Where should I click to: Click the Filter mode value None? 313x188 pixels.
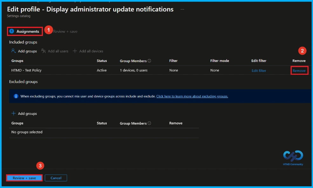pos(214,70)
